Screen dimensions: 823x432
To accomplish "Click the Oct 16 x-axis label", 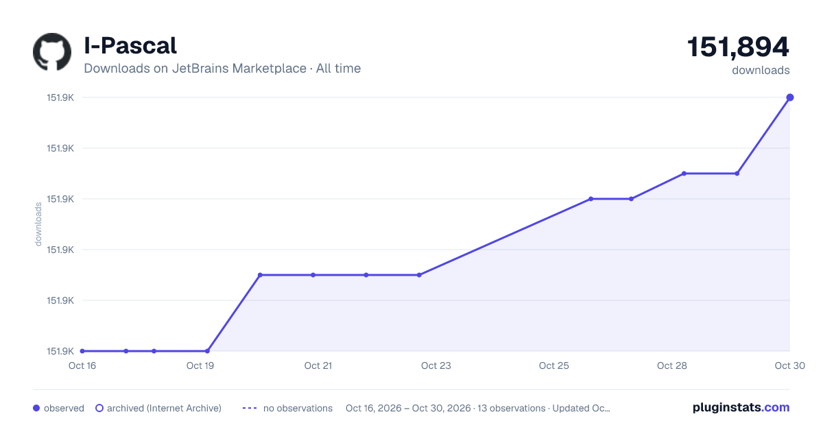I will [x=82, y=365].
